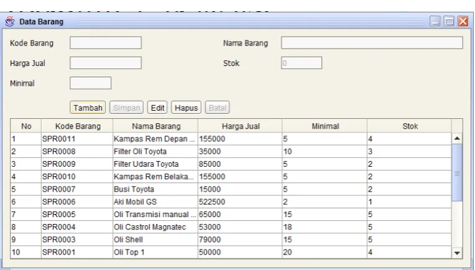Screen dimensions: 475x270
Task: Click the 15000 price cell
Action: 240,189
